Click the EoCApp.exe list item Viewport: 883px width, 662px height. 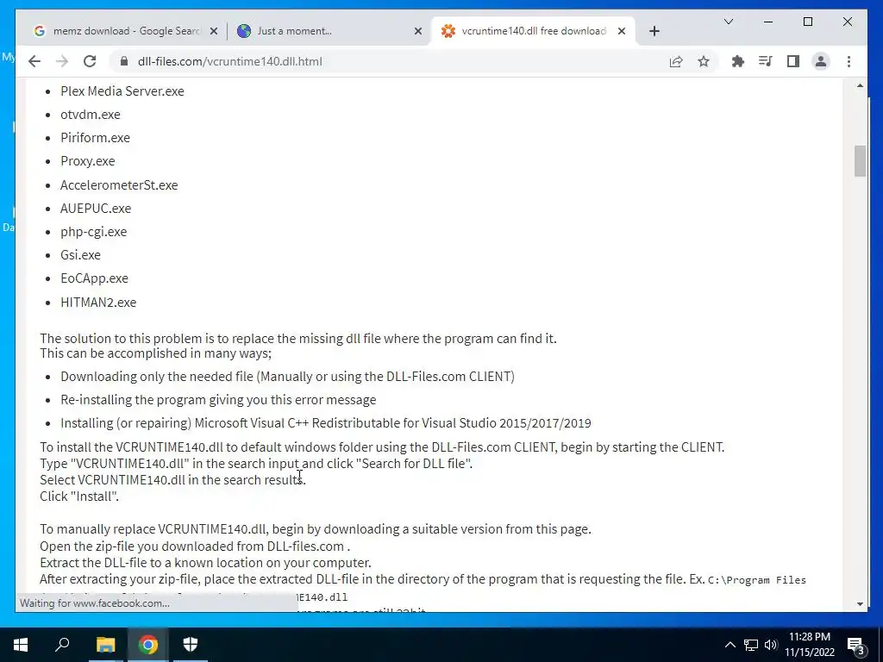pyautogui.click(x=94, y=278)
